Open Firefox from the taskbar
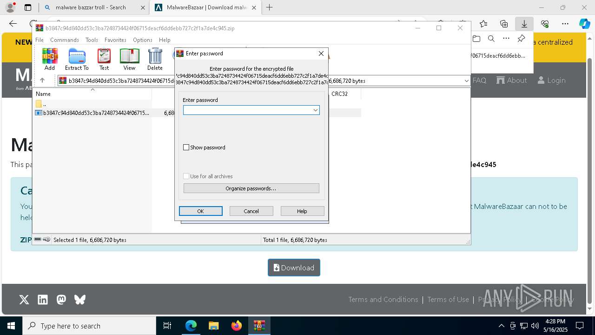 point(236,326)
